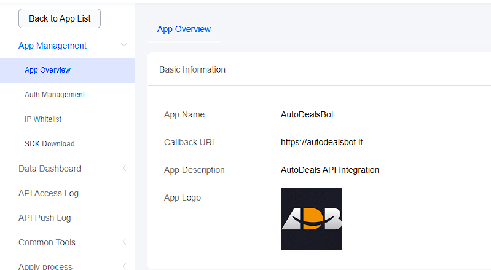Select the Data Dashboard menu label

pyautogui.click(x=50, y=169)
